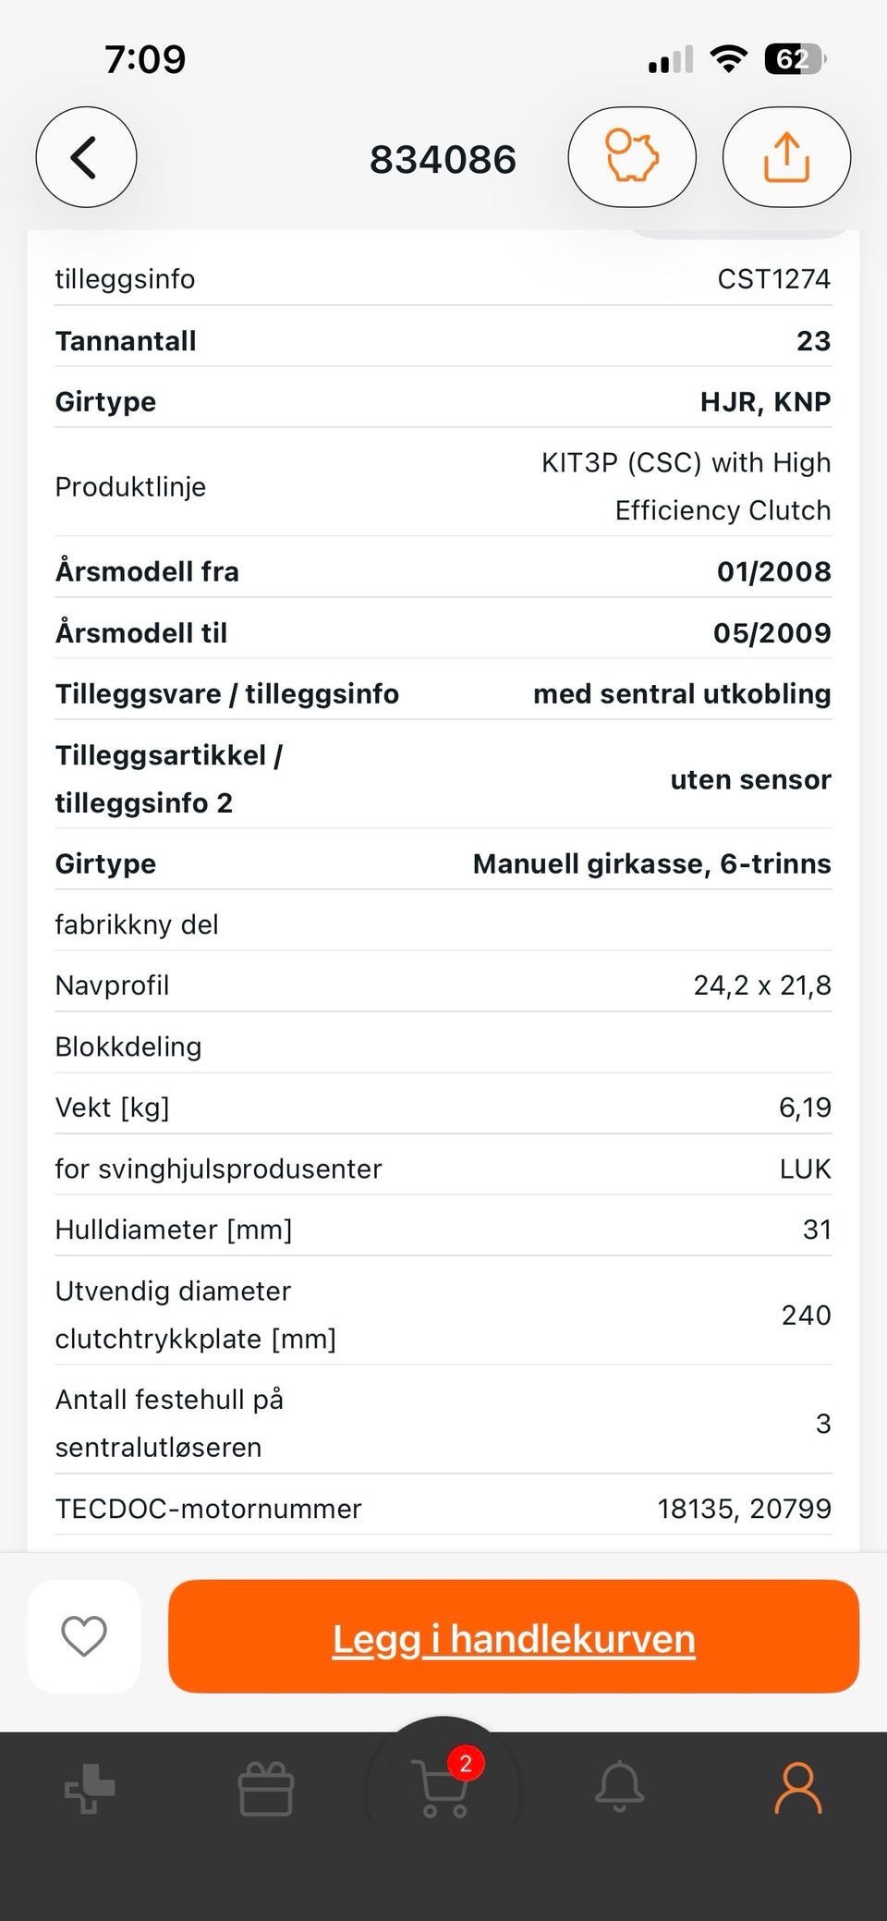This screenshot has height=1921, width=887.
Task: Open the notifications bell tab
Action: pos(619,1786)
